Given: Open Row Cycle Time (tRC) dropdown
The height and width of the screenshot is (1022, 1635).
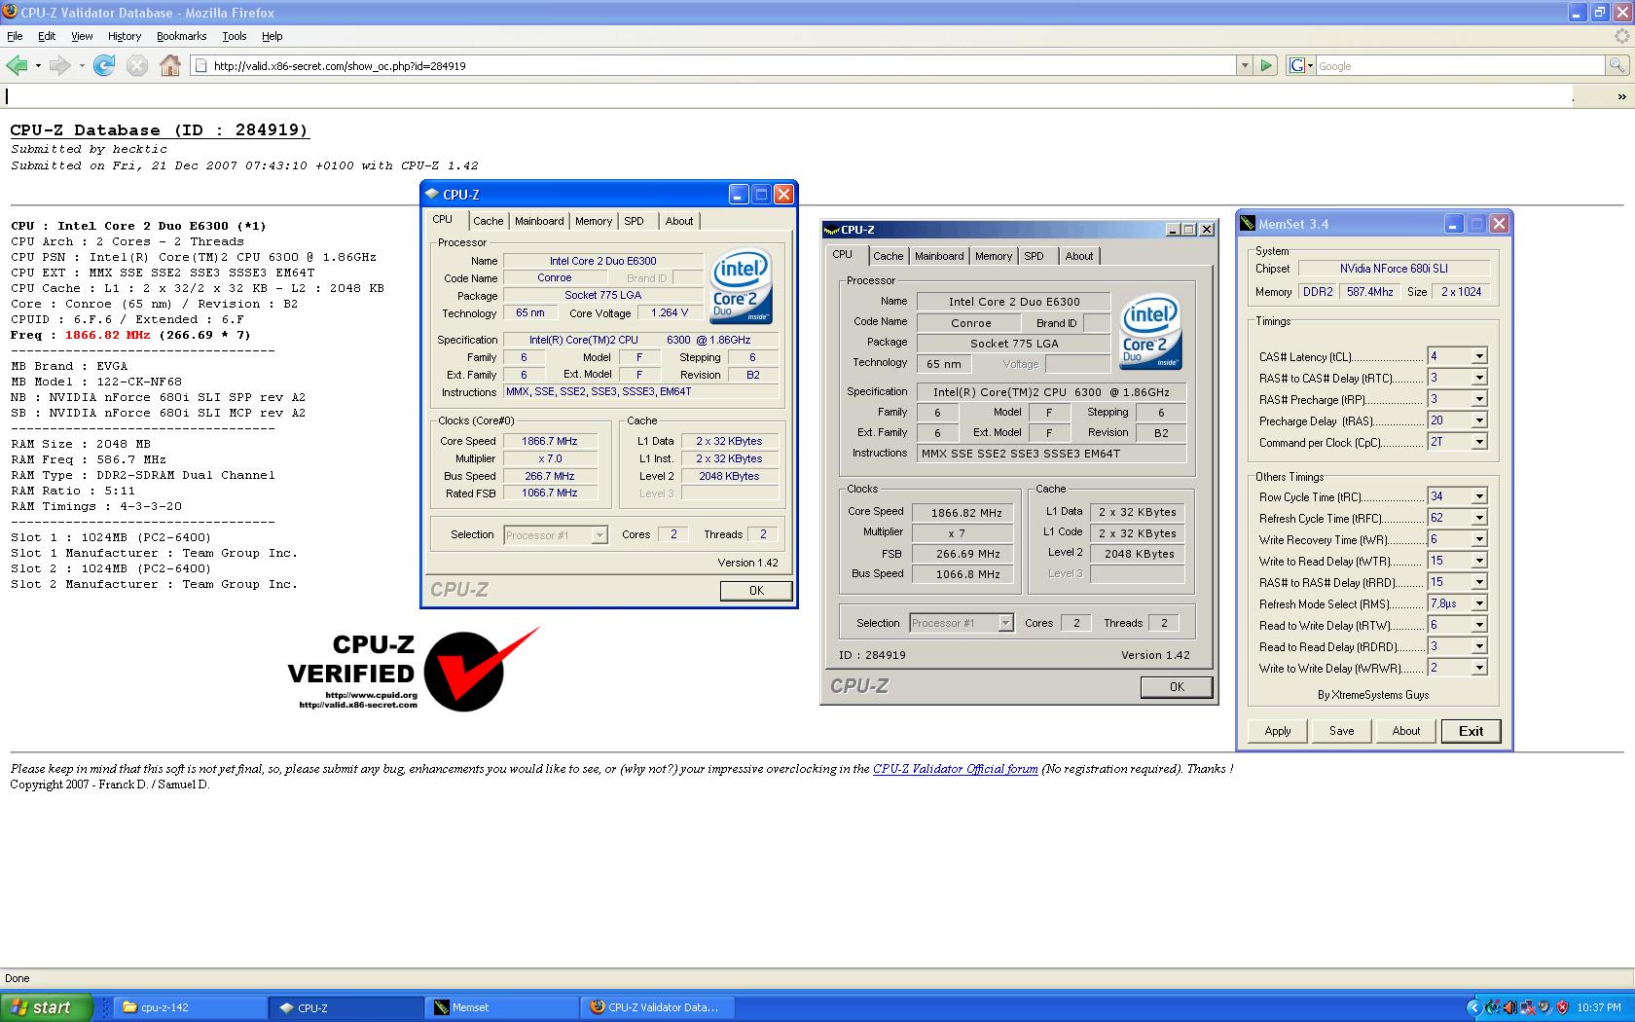Looking at the screenshot, I should [1478, 496].
